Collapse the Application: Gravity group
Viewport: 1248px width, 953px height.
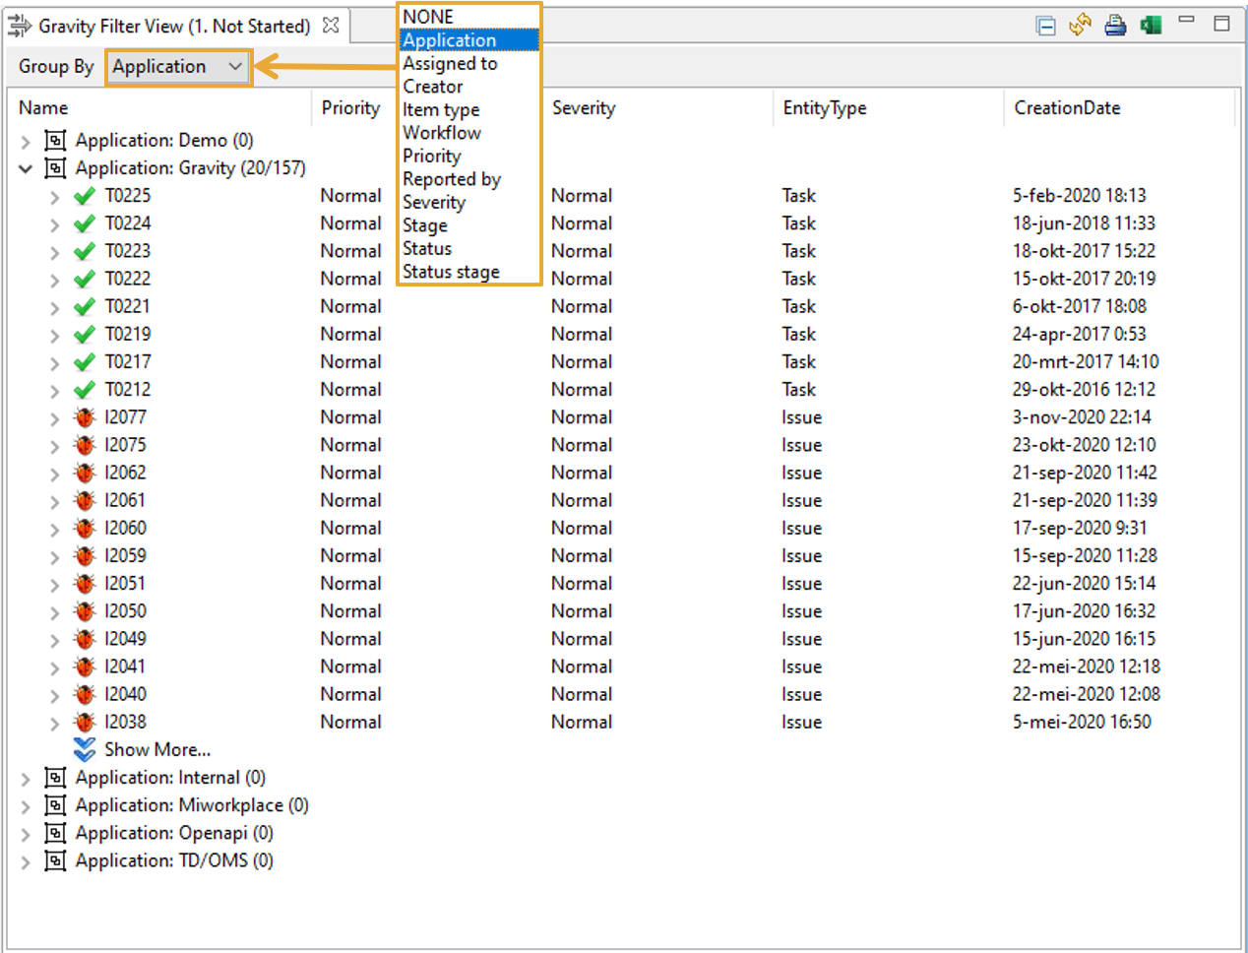pyautogui.click(x=26, y=169)
